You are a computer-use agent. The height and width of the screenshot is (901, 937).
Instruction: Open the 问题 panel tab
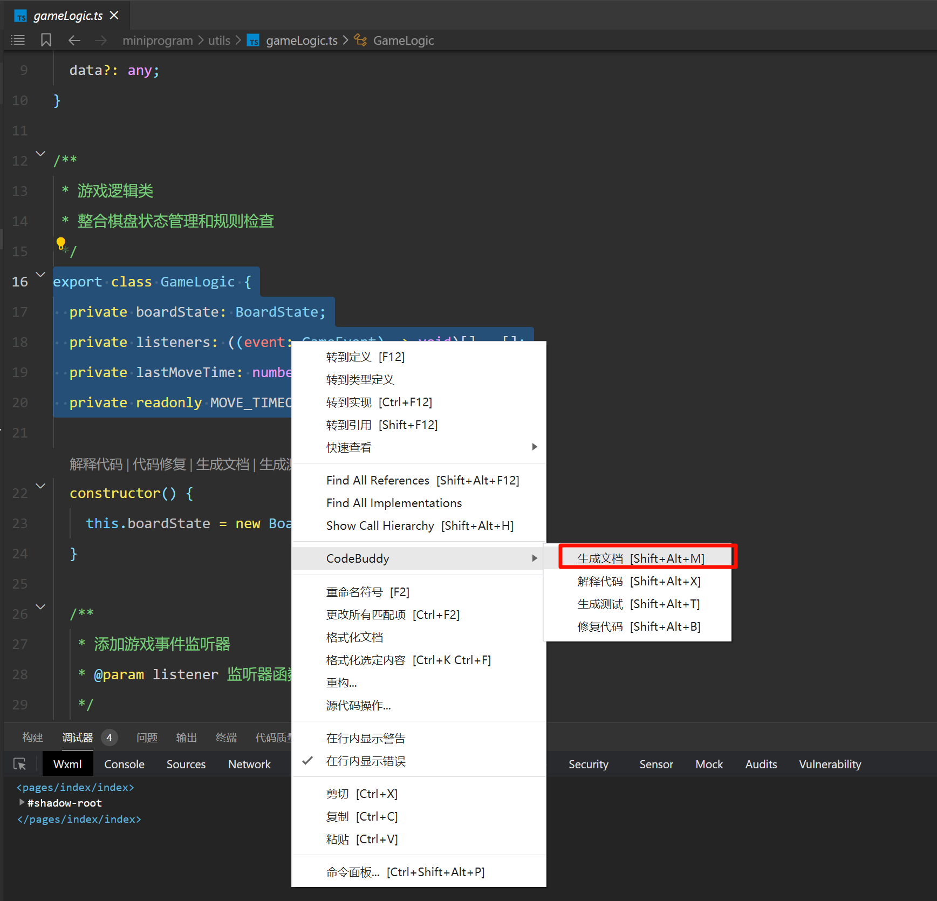point(147,738)
